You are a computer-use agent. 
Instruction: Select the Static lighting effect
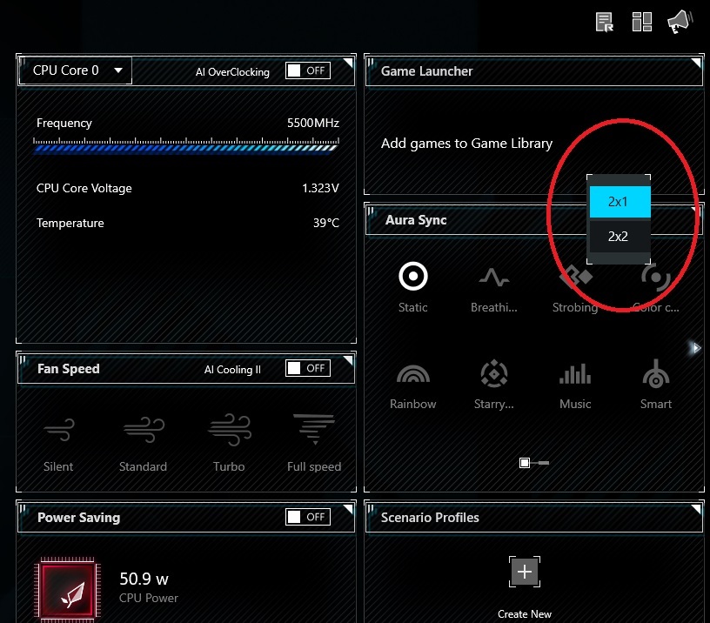coord(413,287)
